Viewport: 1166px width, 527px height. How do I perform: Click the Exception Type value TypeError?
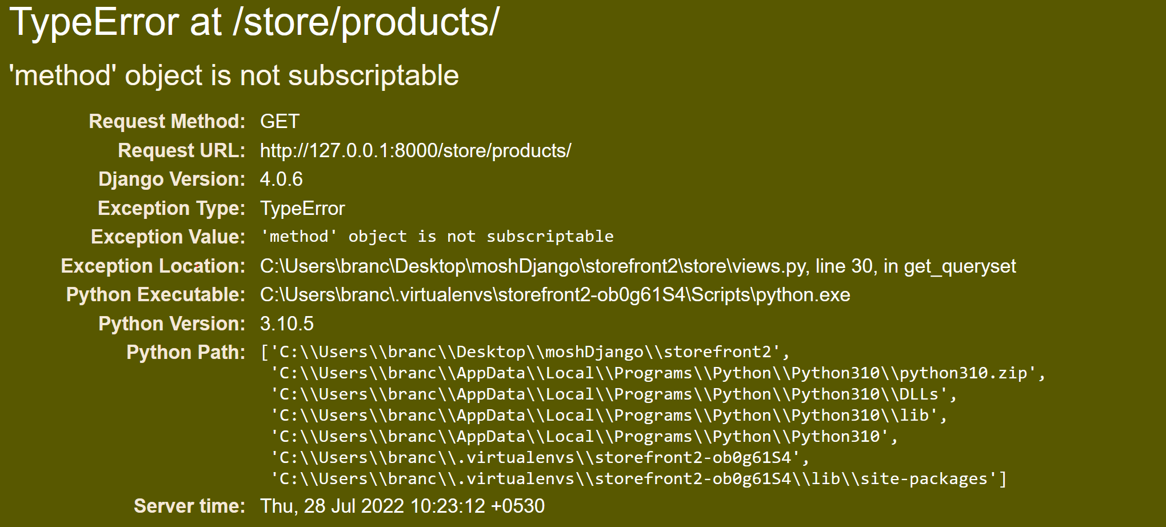pyautogui.click(x=302, y=209)
